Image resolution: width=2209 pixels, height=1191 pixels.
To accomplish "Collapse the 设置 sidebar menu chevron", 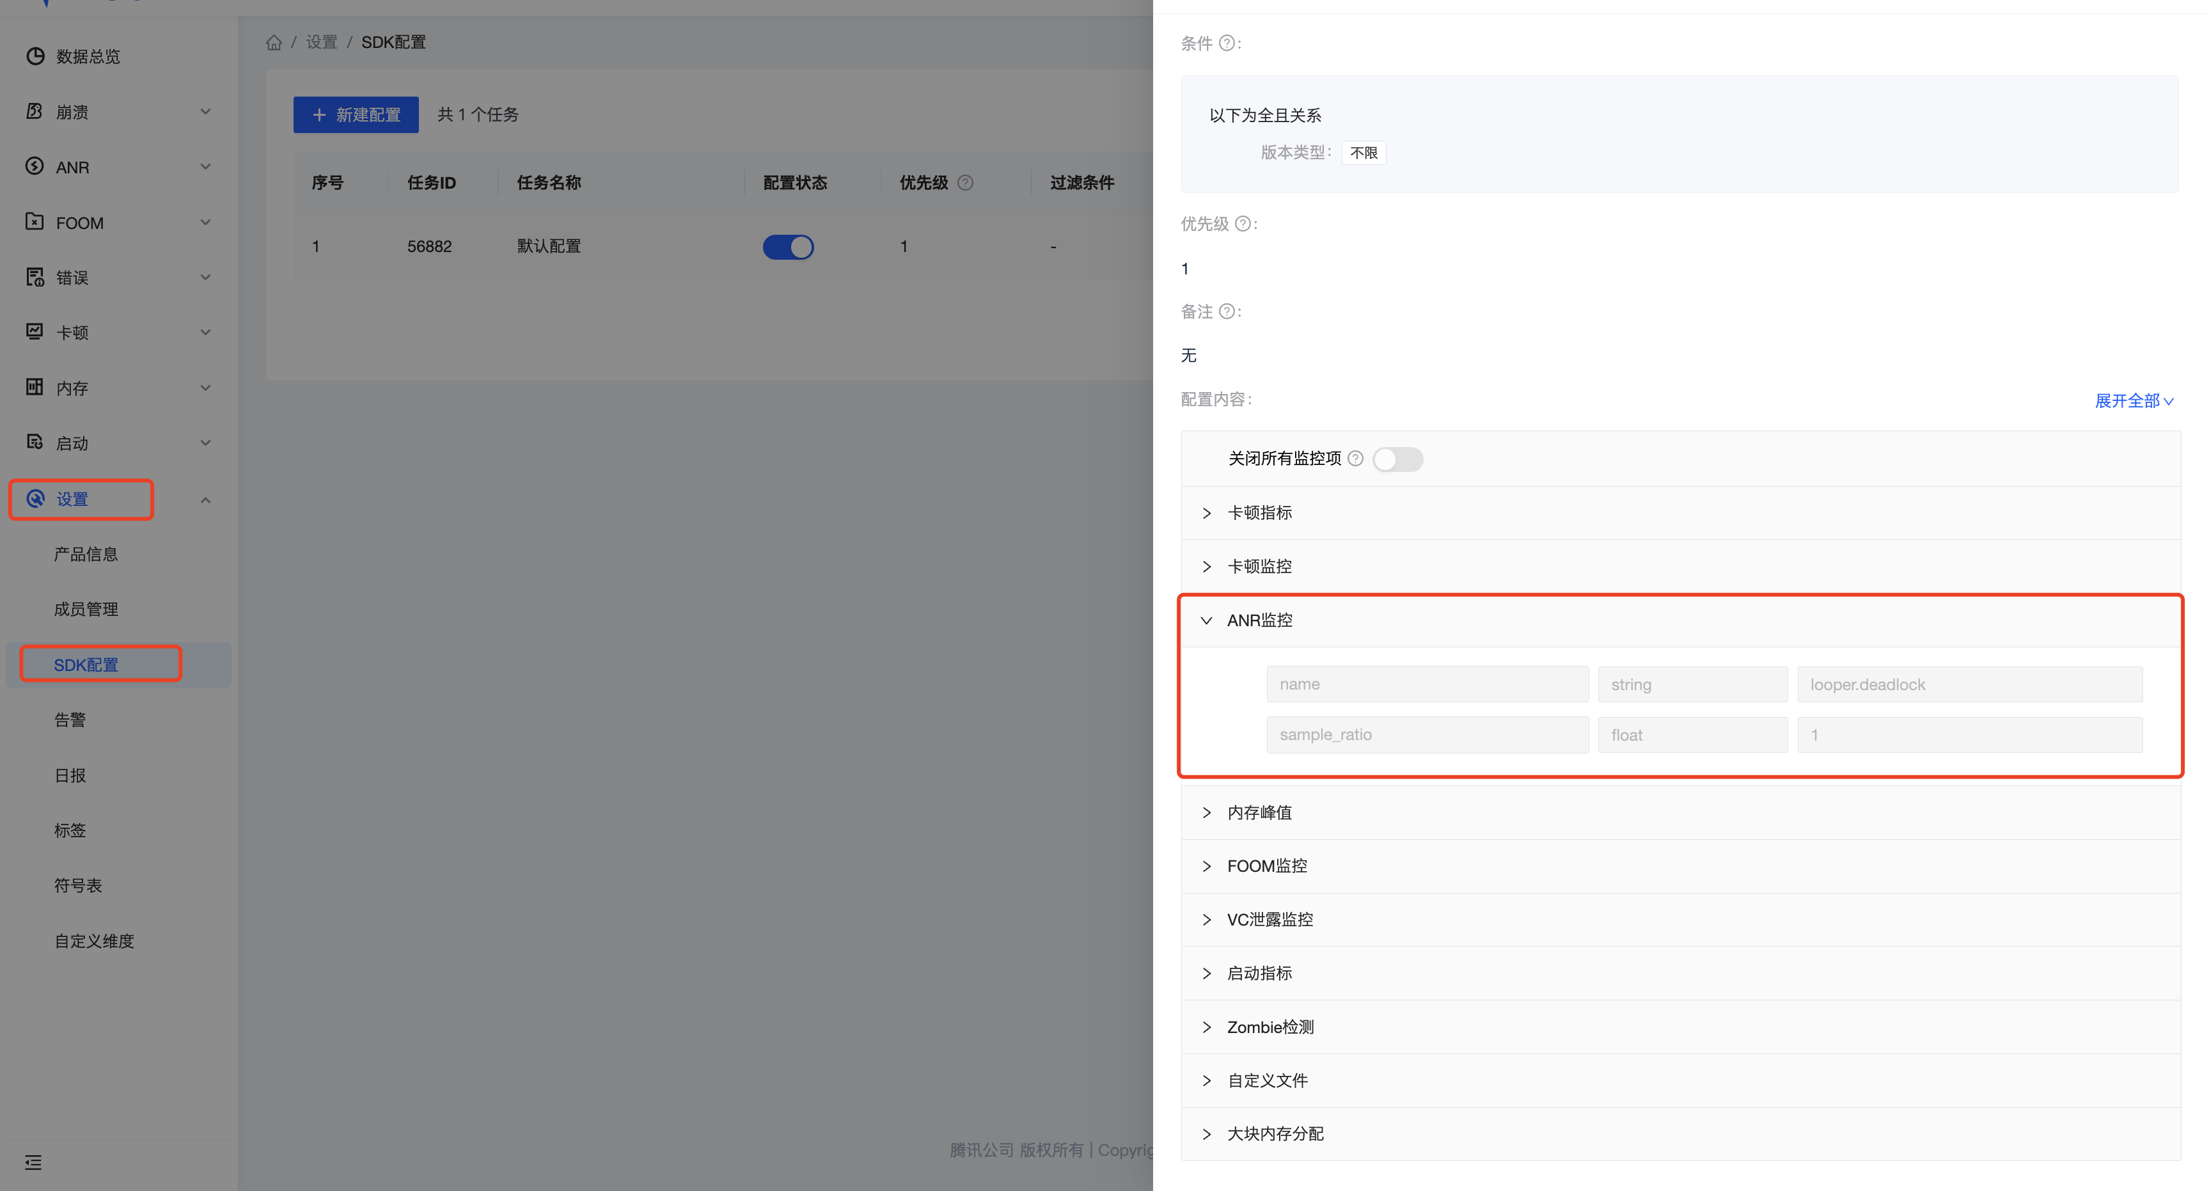I will 206,500.
